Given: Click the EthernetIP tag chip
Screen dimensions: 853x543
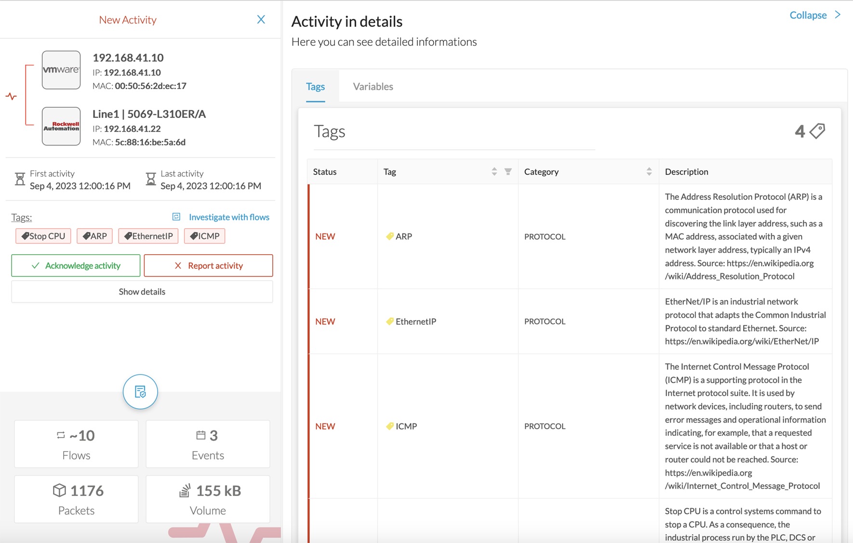Looking at the screenshot, I should tap(148, 236).
